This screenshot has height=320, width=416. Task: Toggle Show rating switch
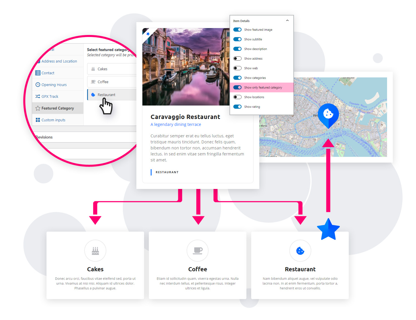238,107
